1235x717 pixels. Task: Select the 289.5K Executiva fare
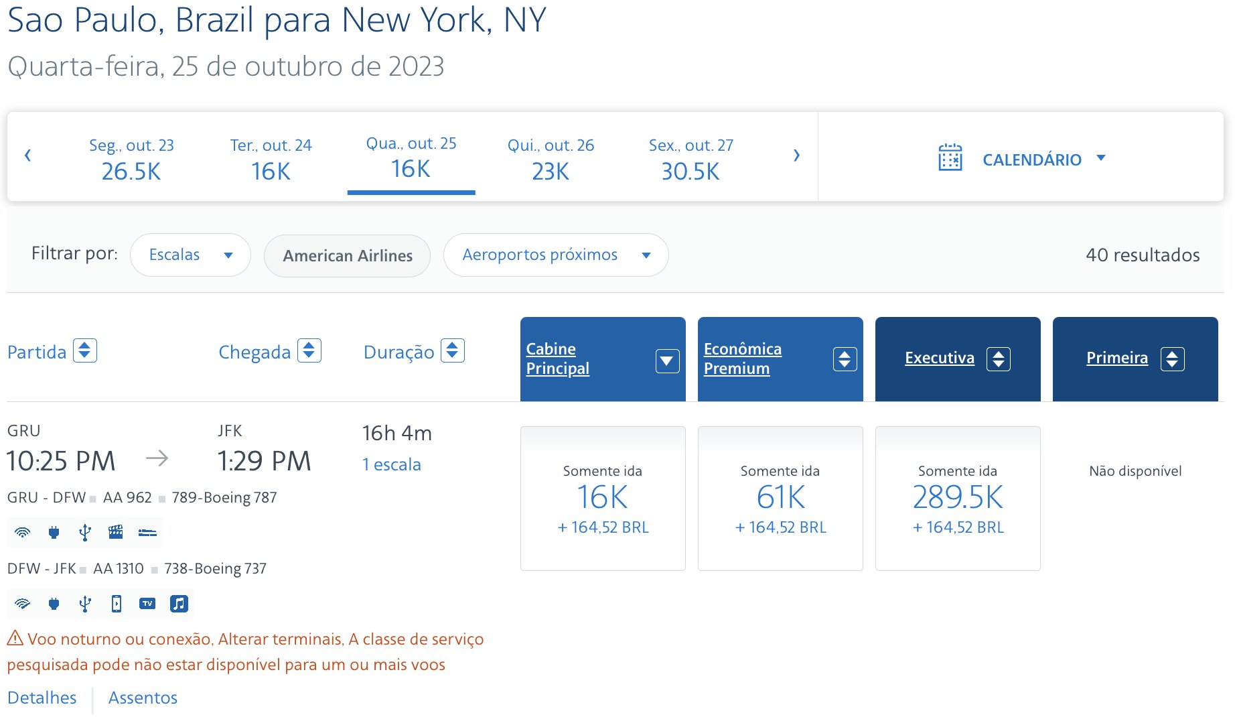958,499
